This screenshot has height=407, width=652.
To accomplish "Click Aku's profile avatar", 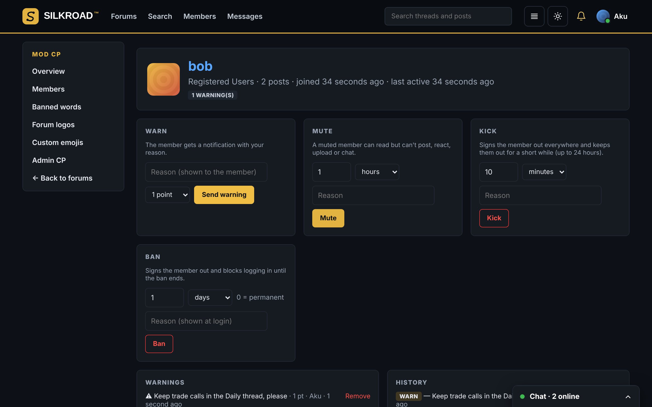I will click(x=603, y=16).
